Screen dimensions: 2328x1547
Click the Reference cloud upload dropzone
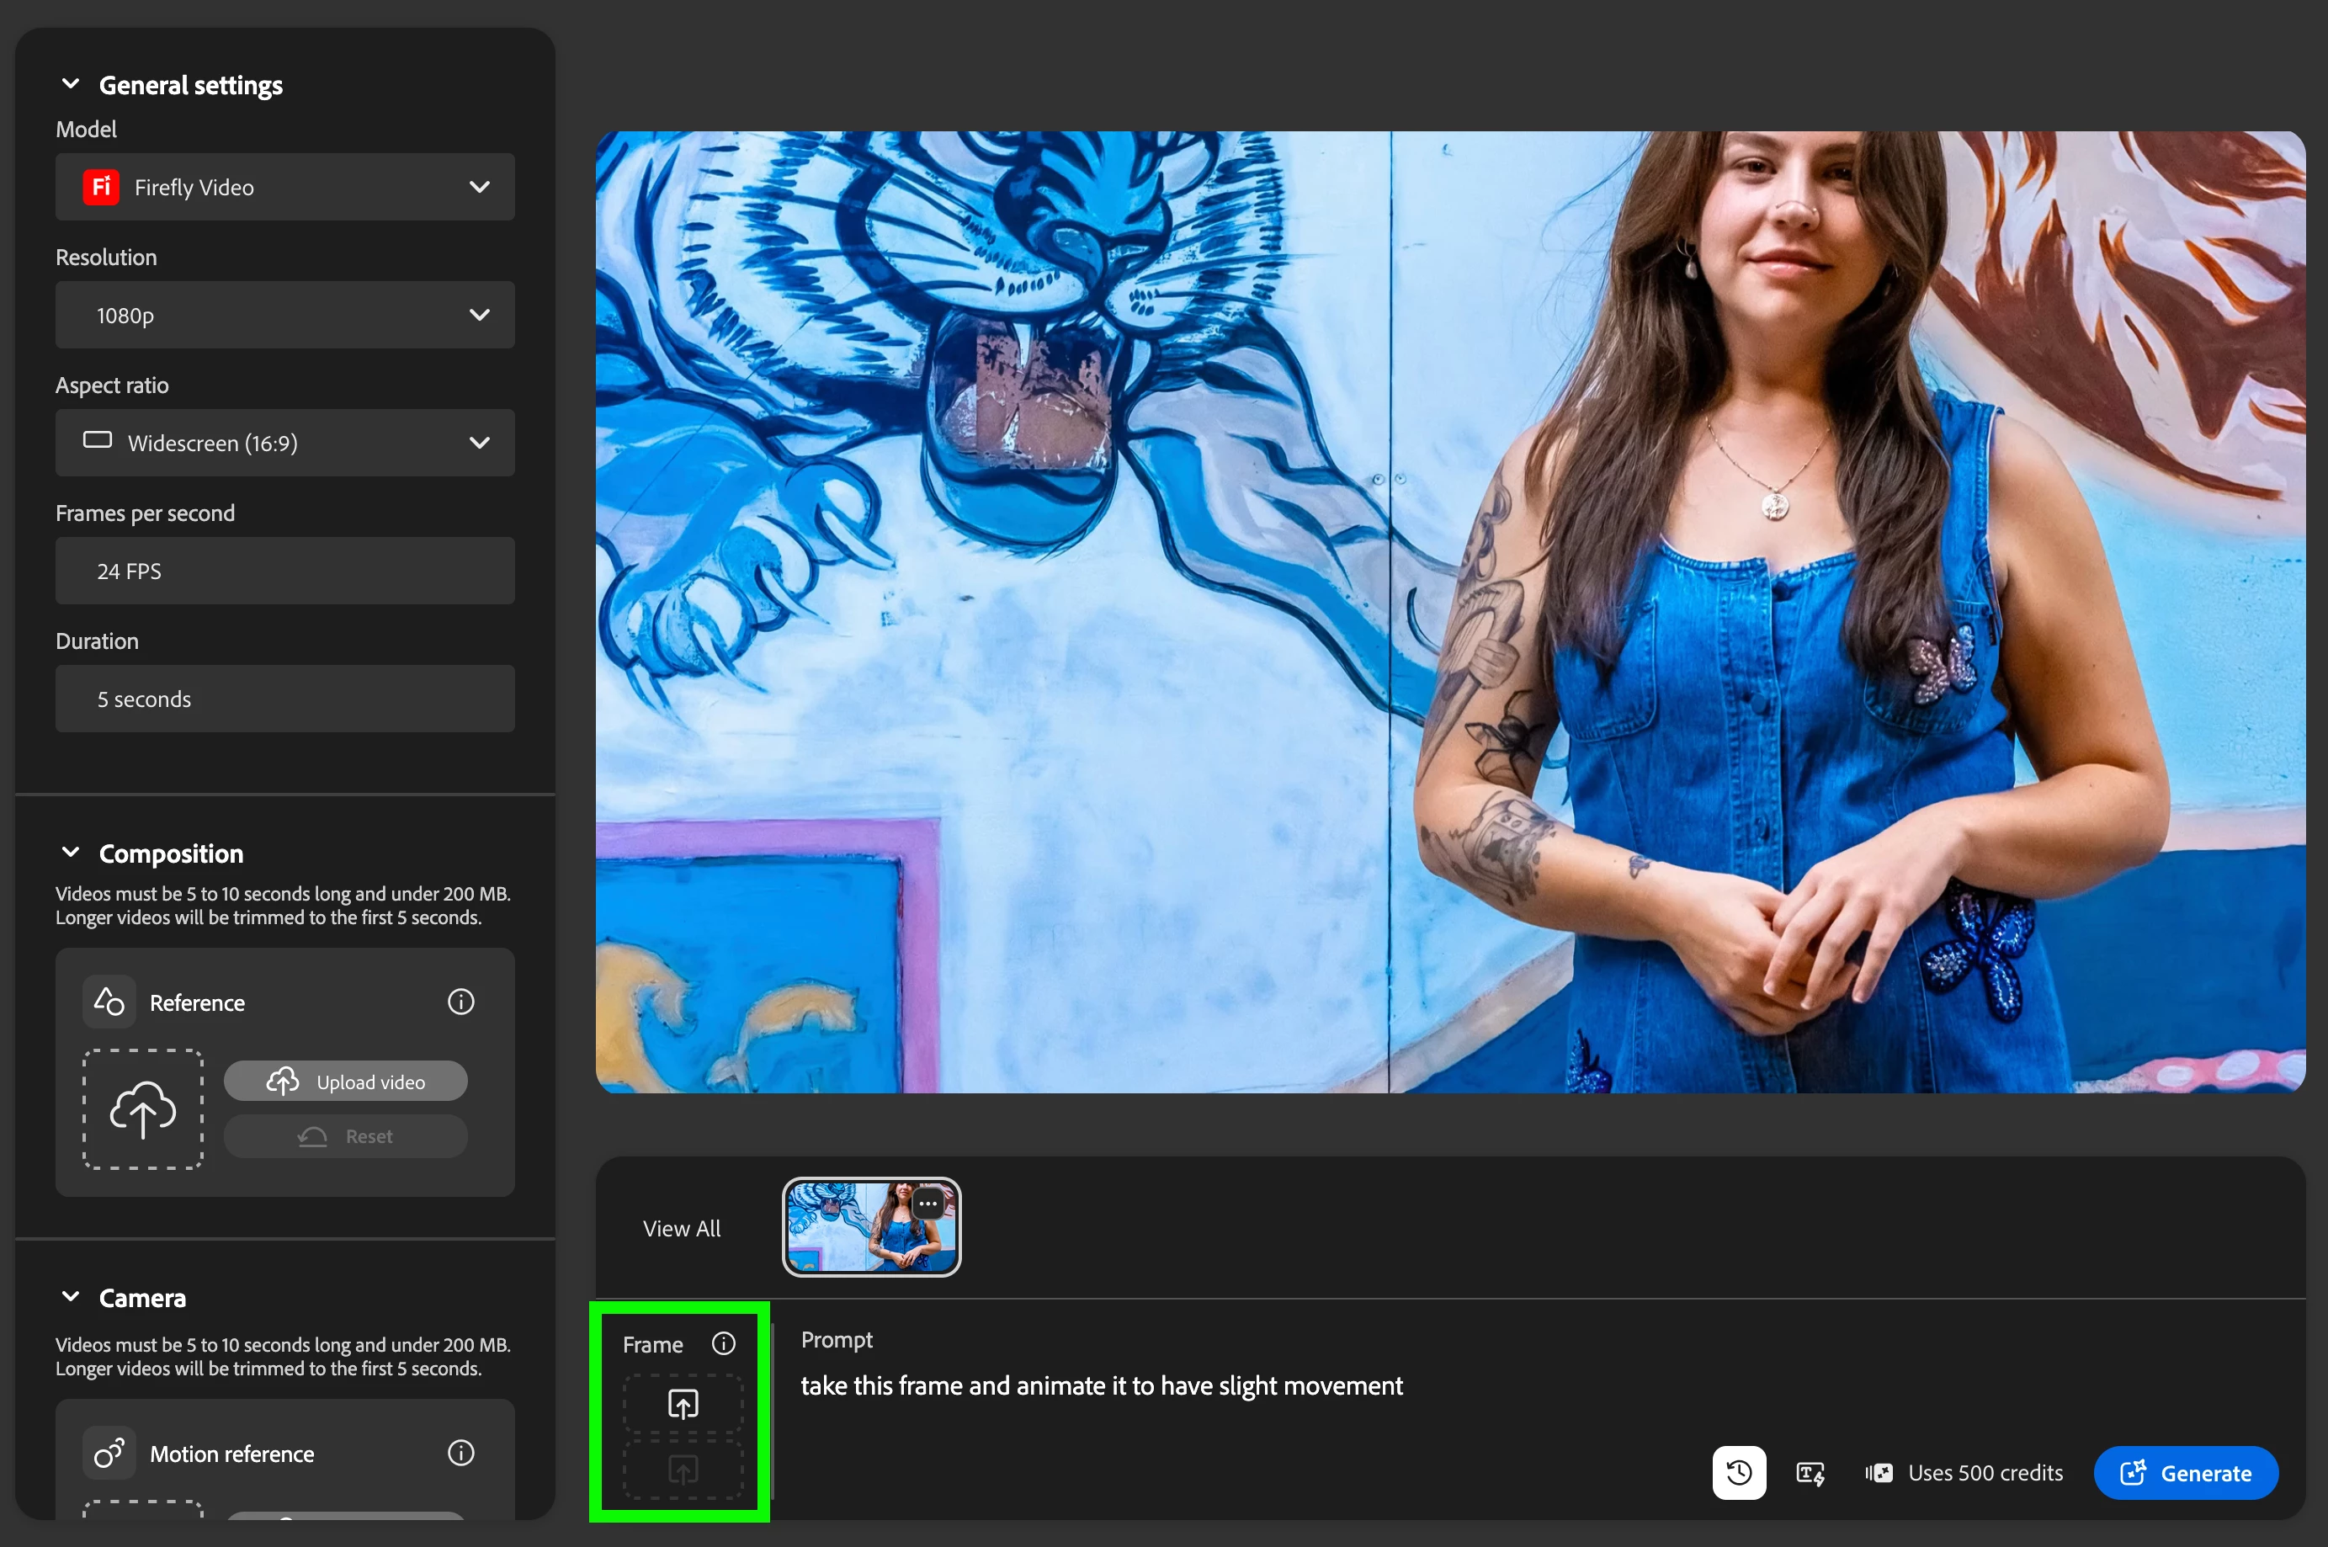(x=143, y=1109)
